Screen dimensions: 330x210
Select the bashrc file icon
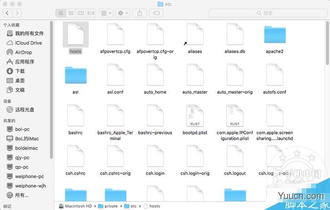coord(75,116)
